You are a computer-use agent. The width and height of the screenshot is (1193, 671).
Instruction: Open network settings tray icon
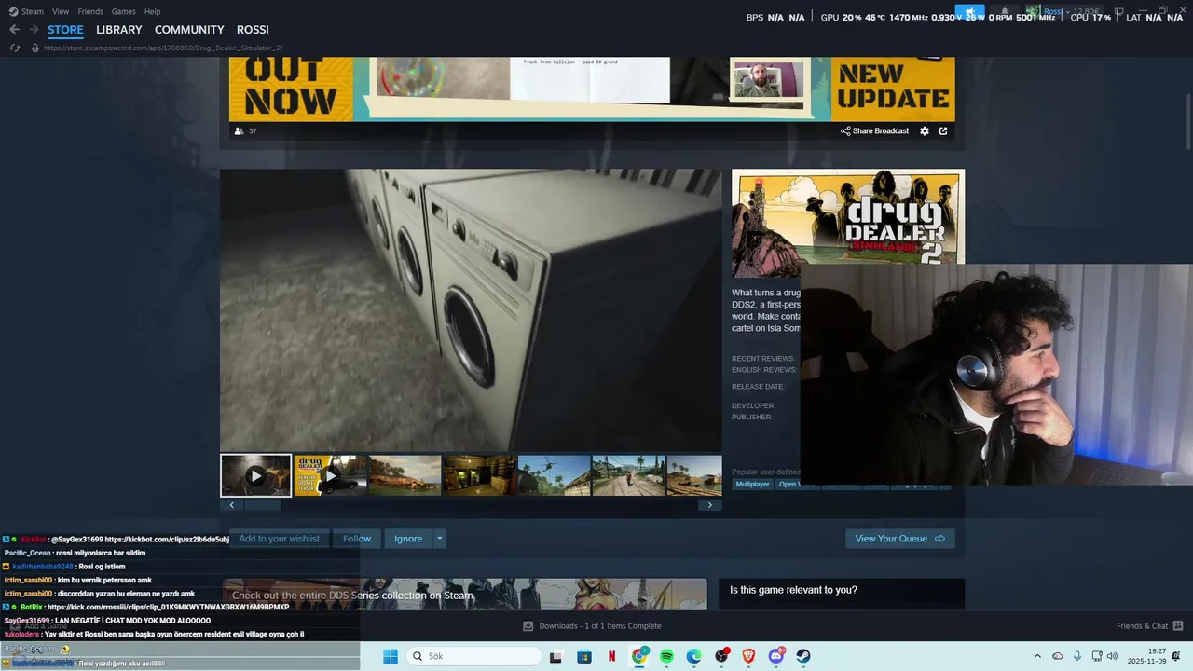pos(1097,656)
